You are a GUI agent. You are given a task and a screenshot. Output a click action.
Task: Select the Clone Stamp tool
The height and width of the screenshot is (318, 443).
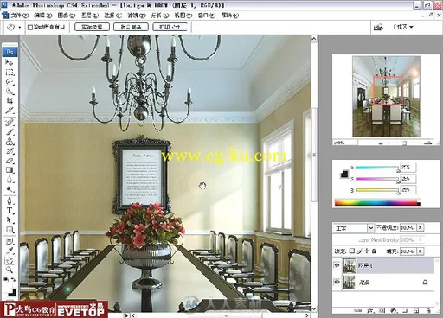coord(10,141)
